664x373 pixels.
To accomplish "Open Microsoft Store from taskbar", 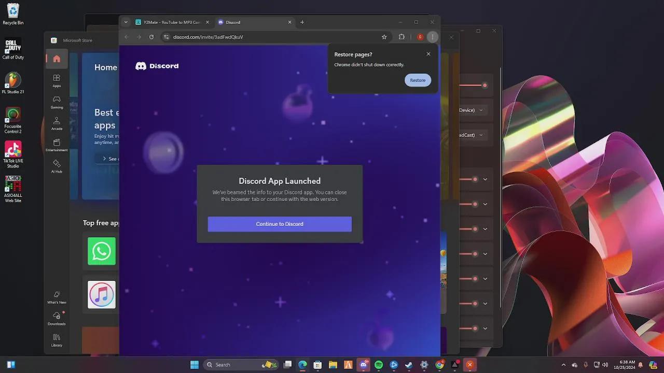I will click(x=317, y=365).
